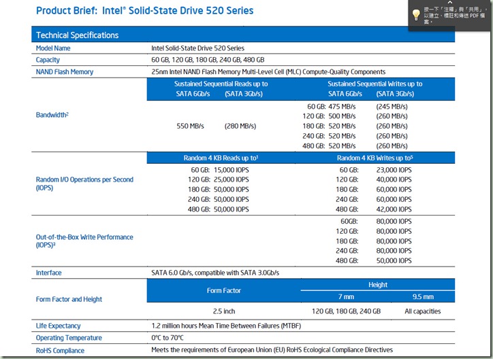The height and width of the screenshot is (359, 493).
Task: Click the 'Bandwidth' row label
Action: (52, 115)
